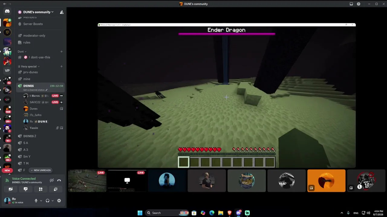Open the mine channel
The height and width of the screenshot is (217, 387).
(27, 79)
